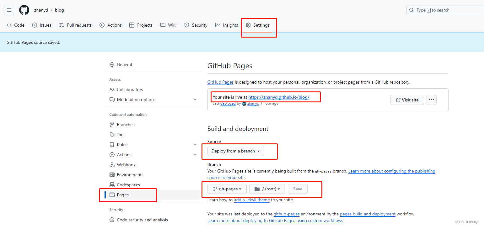This screenshot has height=227, width=484.
Task: Open the / (root) folder dropdown
Action: (x=267, y=189)
